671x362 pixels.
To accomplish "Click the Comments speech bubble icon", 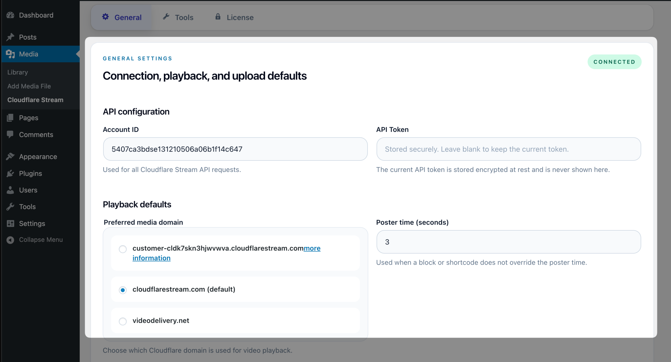I will [10, 135].
